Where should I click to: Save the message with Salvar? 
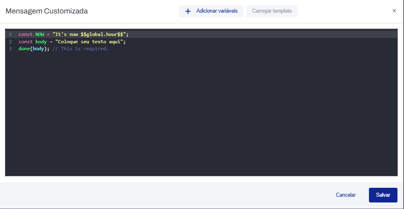coord(383,195)
